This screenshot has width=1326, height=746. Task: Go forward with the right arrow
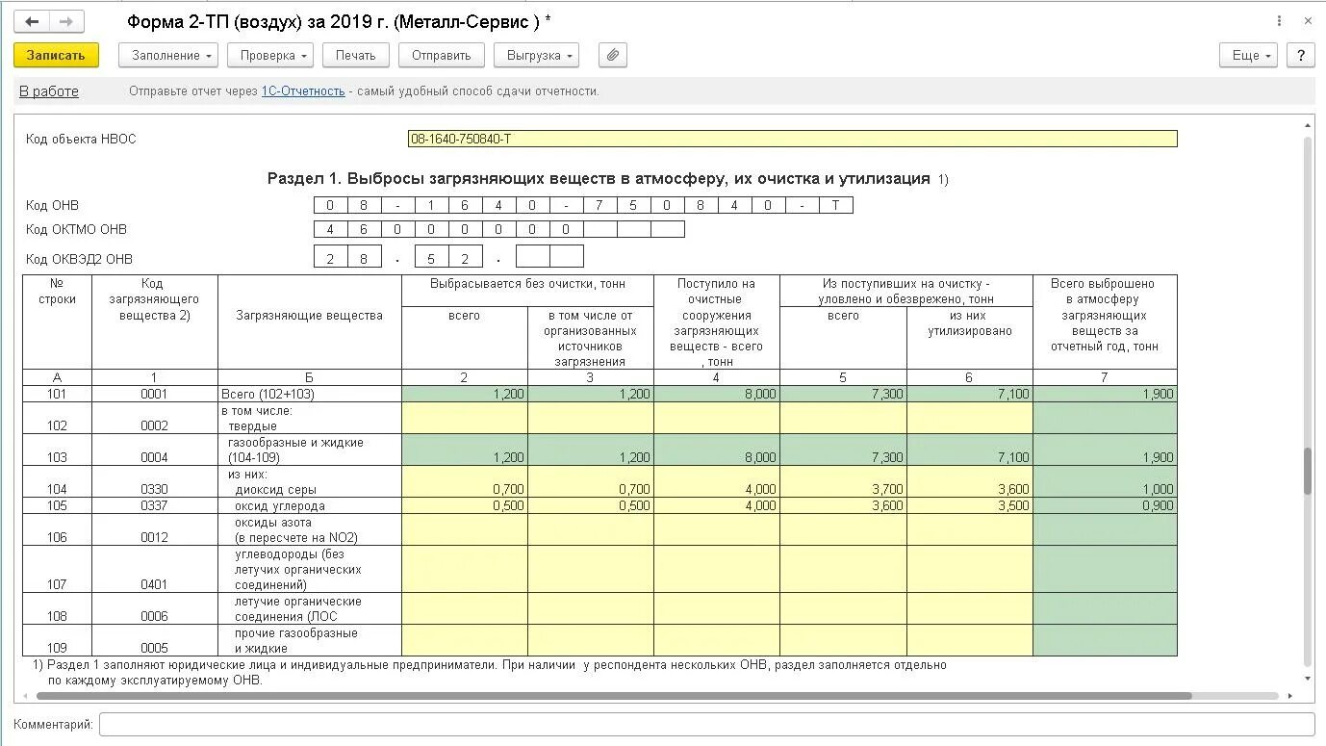66,21
